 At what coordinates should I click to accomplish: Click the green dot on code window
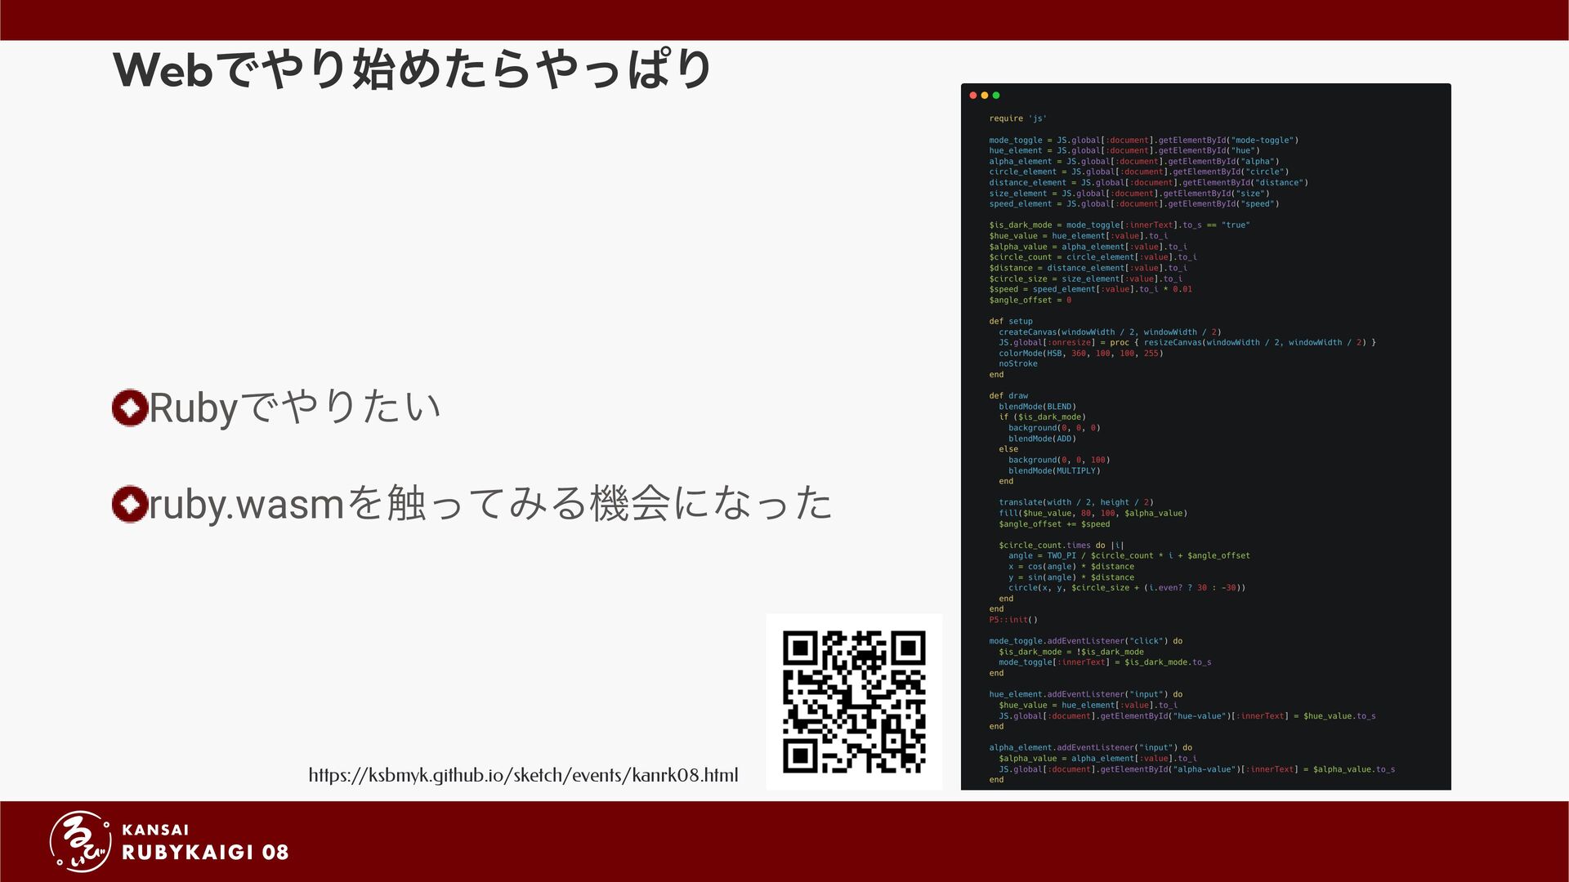(x=996, y=96)
